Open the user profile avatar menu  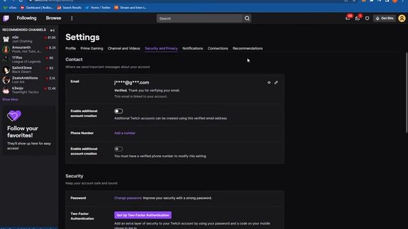tap(402, 18)
